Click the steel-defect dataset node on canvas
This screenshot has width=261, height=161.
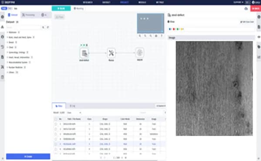pos(85,53)
